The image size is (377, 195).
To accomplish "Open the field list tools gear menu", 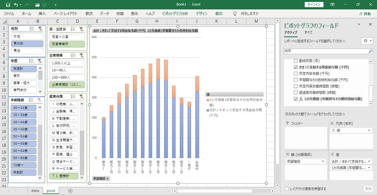I will click(366, 41).
